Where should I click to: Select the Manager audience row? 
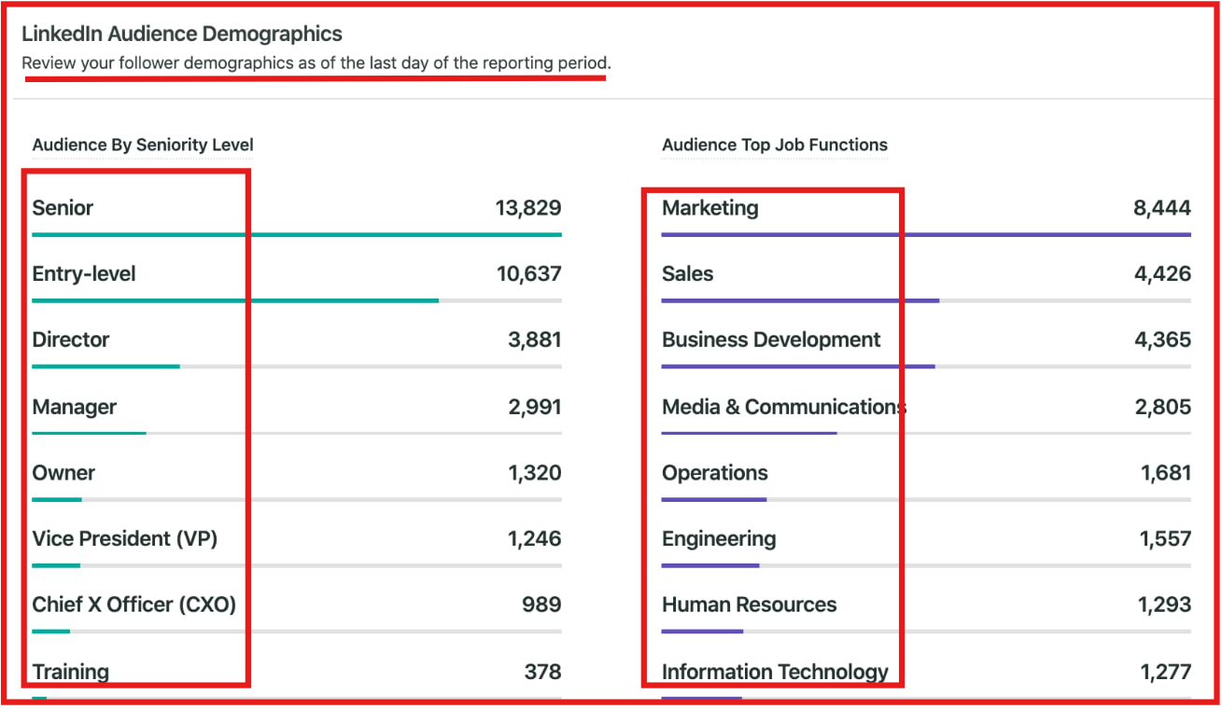pyautogui.click(x=75, y=407)
